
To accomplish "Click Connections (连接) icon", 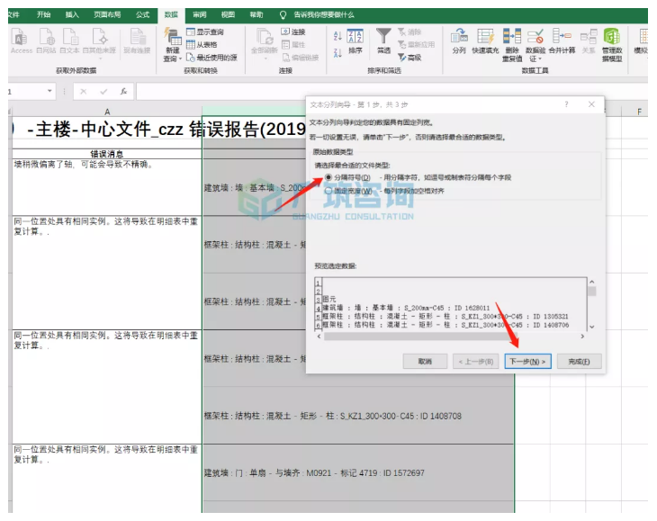I will 293,31.
